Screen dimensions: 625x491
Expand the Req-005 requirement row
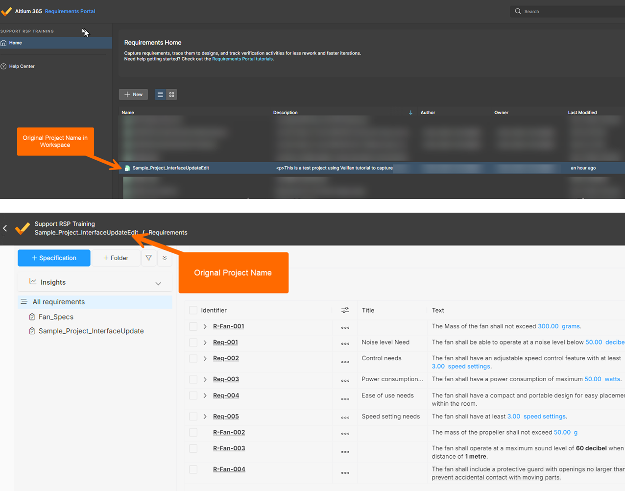point(205,417)
